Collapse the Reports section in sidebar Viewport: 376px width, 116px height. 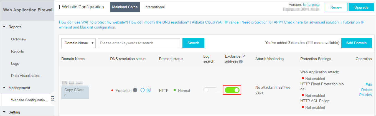[4, 27]
